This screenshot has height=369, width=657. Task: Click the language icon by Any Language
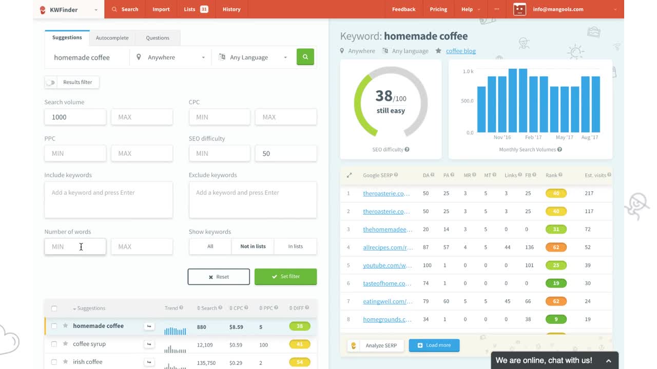pos(222,57)
